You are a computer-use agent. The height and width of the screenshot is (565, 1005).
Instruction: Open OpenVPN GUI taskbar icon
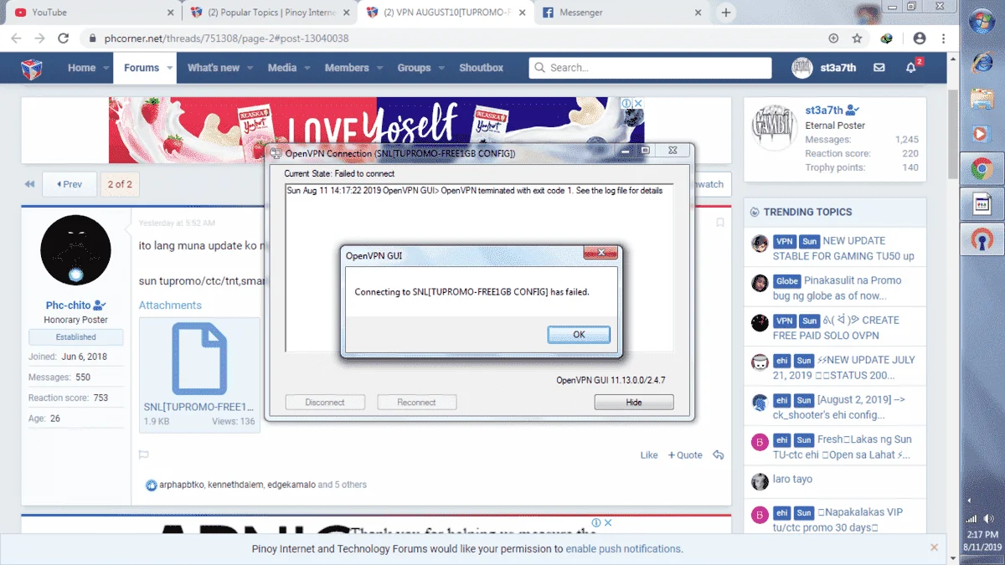point(982,239)
